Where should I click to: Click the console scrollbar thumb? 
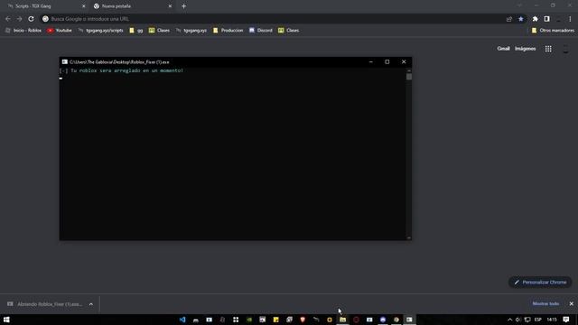coord(409,77)
